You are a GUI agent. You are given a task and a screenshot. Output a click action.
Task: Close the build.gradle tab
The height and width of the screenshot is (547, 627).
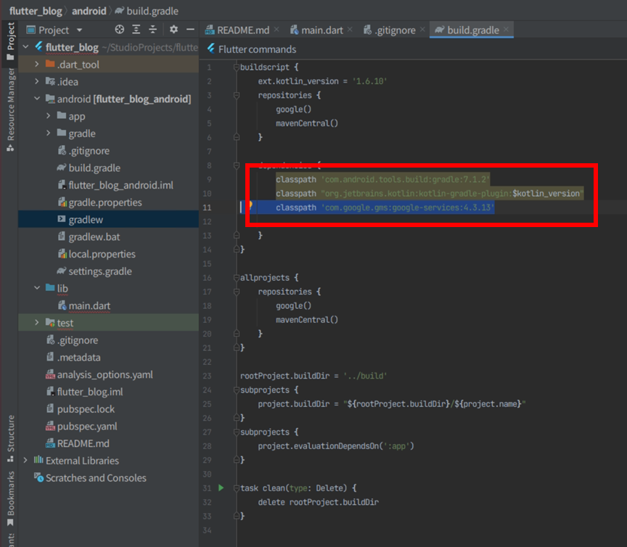click(507, 29)
